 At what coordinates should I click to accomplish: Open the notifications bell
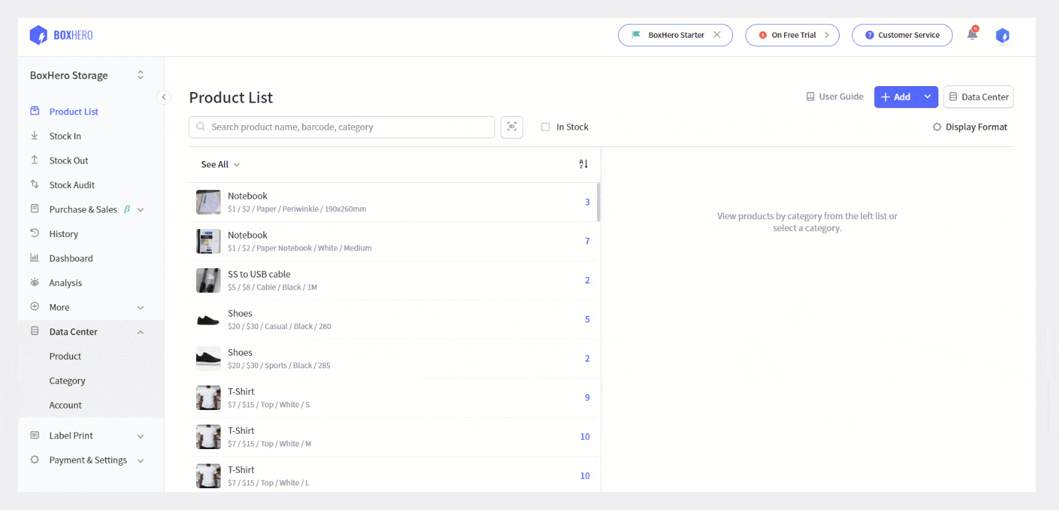click(x=972, y=35)
